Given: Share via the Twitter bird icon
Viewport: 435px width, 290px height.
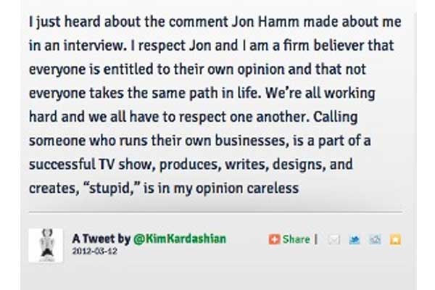Looking at the screenshot, I should [x=355, y=239].
